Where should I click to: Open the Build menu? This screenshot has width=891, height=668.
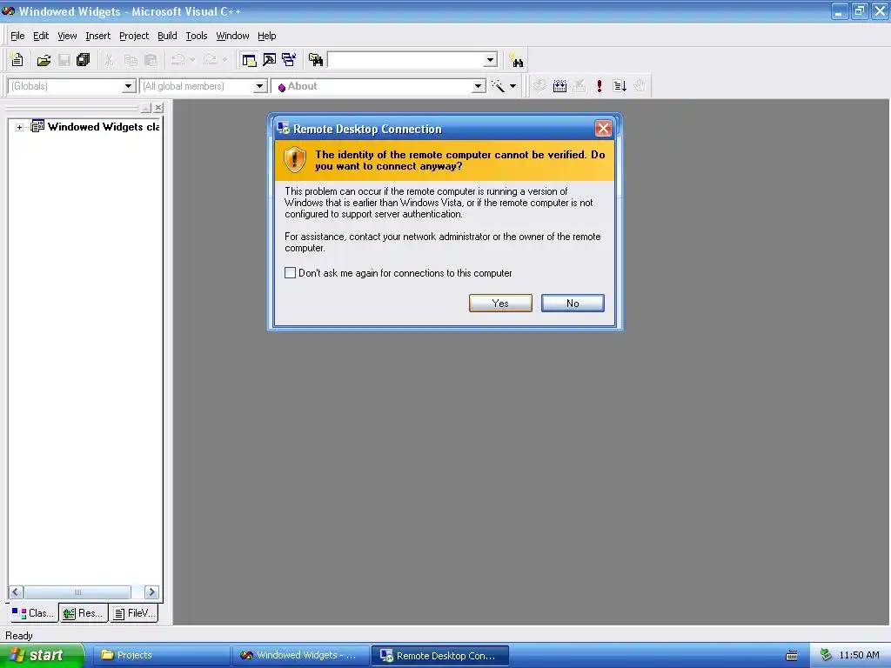(x=167, y=36)
